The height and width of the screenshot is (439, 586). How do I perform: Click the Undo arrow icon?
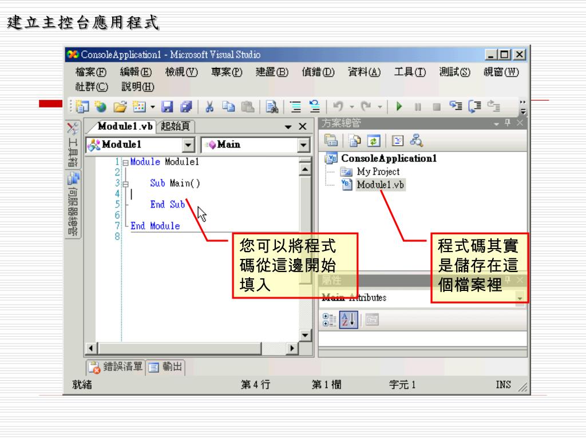click(x=338, y=107)
